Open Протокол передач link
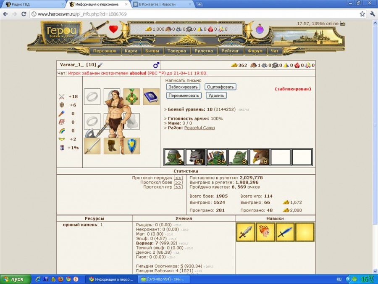 (x=178, y=178)
